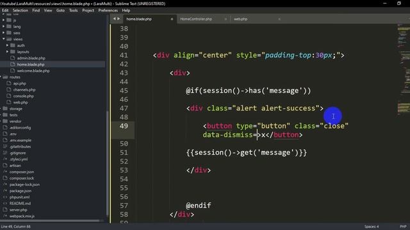
Task: Click the .env.example file icon
Action: (5, 140)
